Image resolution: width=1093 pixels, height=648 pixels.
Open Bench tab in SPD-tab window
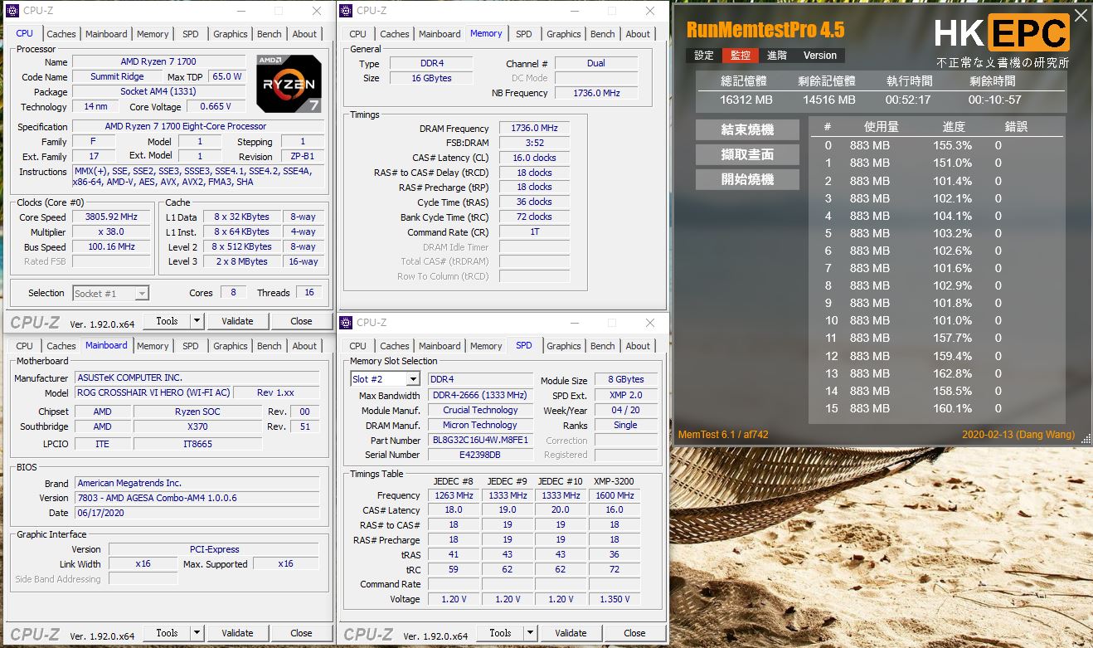coord(603,346)
